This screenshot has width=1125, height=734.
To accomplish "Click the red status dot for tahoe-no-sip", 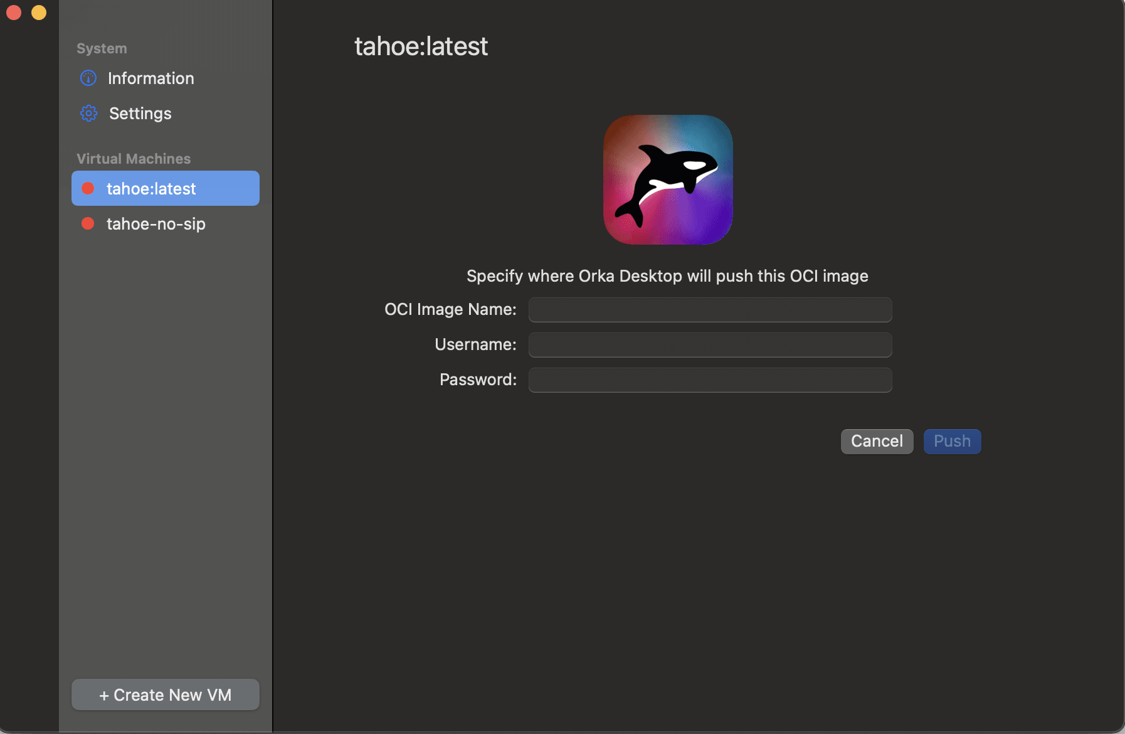I will [88, 223].
